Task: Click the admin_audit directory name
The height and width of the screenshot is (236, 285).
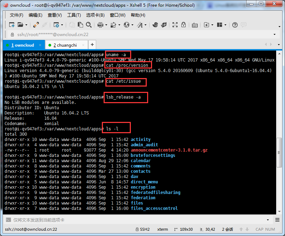Action: 144,145
